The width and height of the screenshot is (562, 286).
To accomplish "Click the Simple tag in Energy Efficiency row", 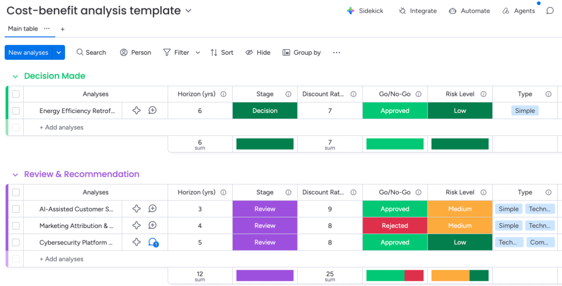I will coord(525,111).
